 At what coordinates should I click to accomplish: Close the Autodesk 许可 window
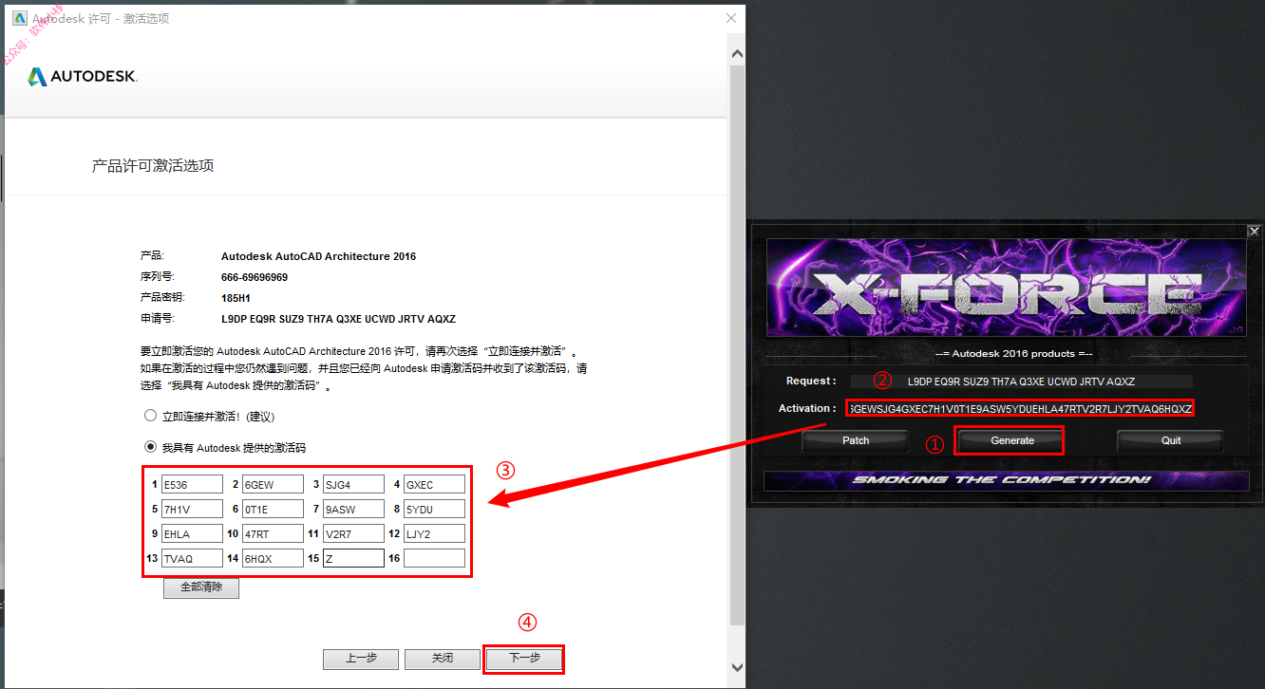[x=730, y=18]
